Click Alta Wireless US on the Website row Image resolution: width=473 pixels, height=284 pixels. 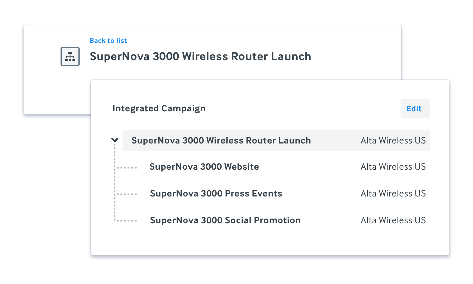coord(393,167)
